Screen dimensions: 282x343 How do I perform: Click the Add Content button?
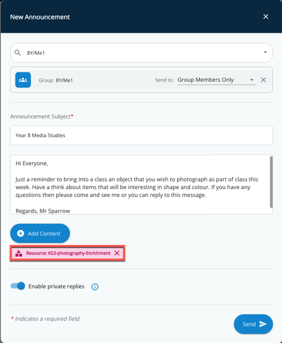[40, 233]
